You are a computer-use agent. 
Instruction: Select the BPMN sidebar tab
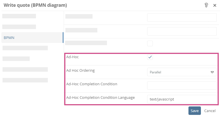[33, 38]
